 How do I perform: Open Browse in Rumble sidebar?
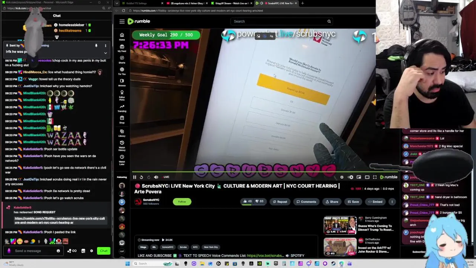pos(122,83)
